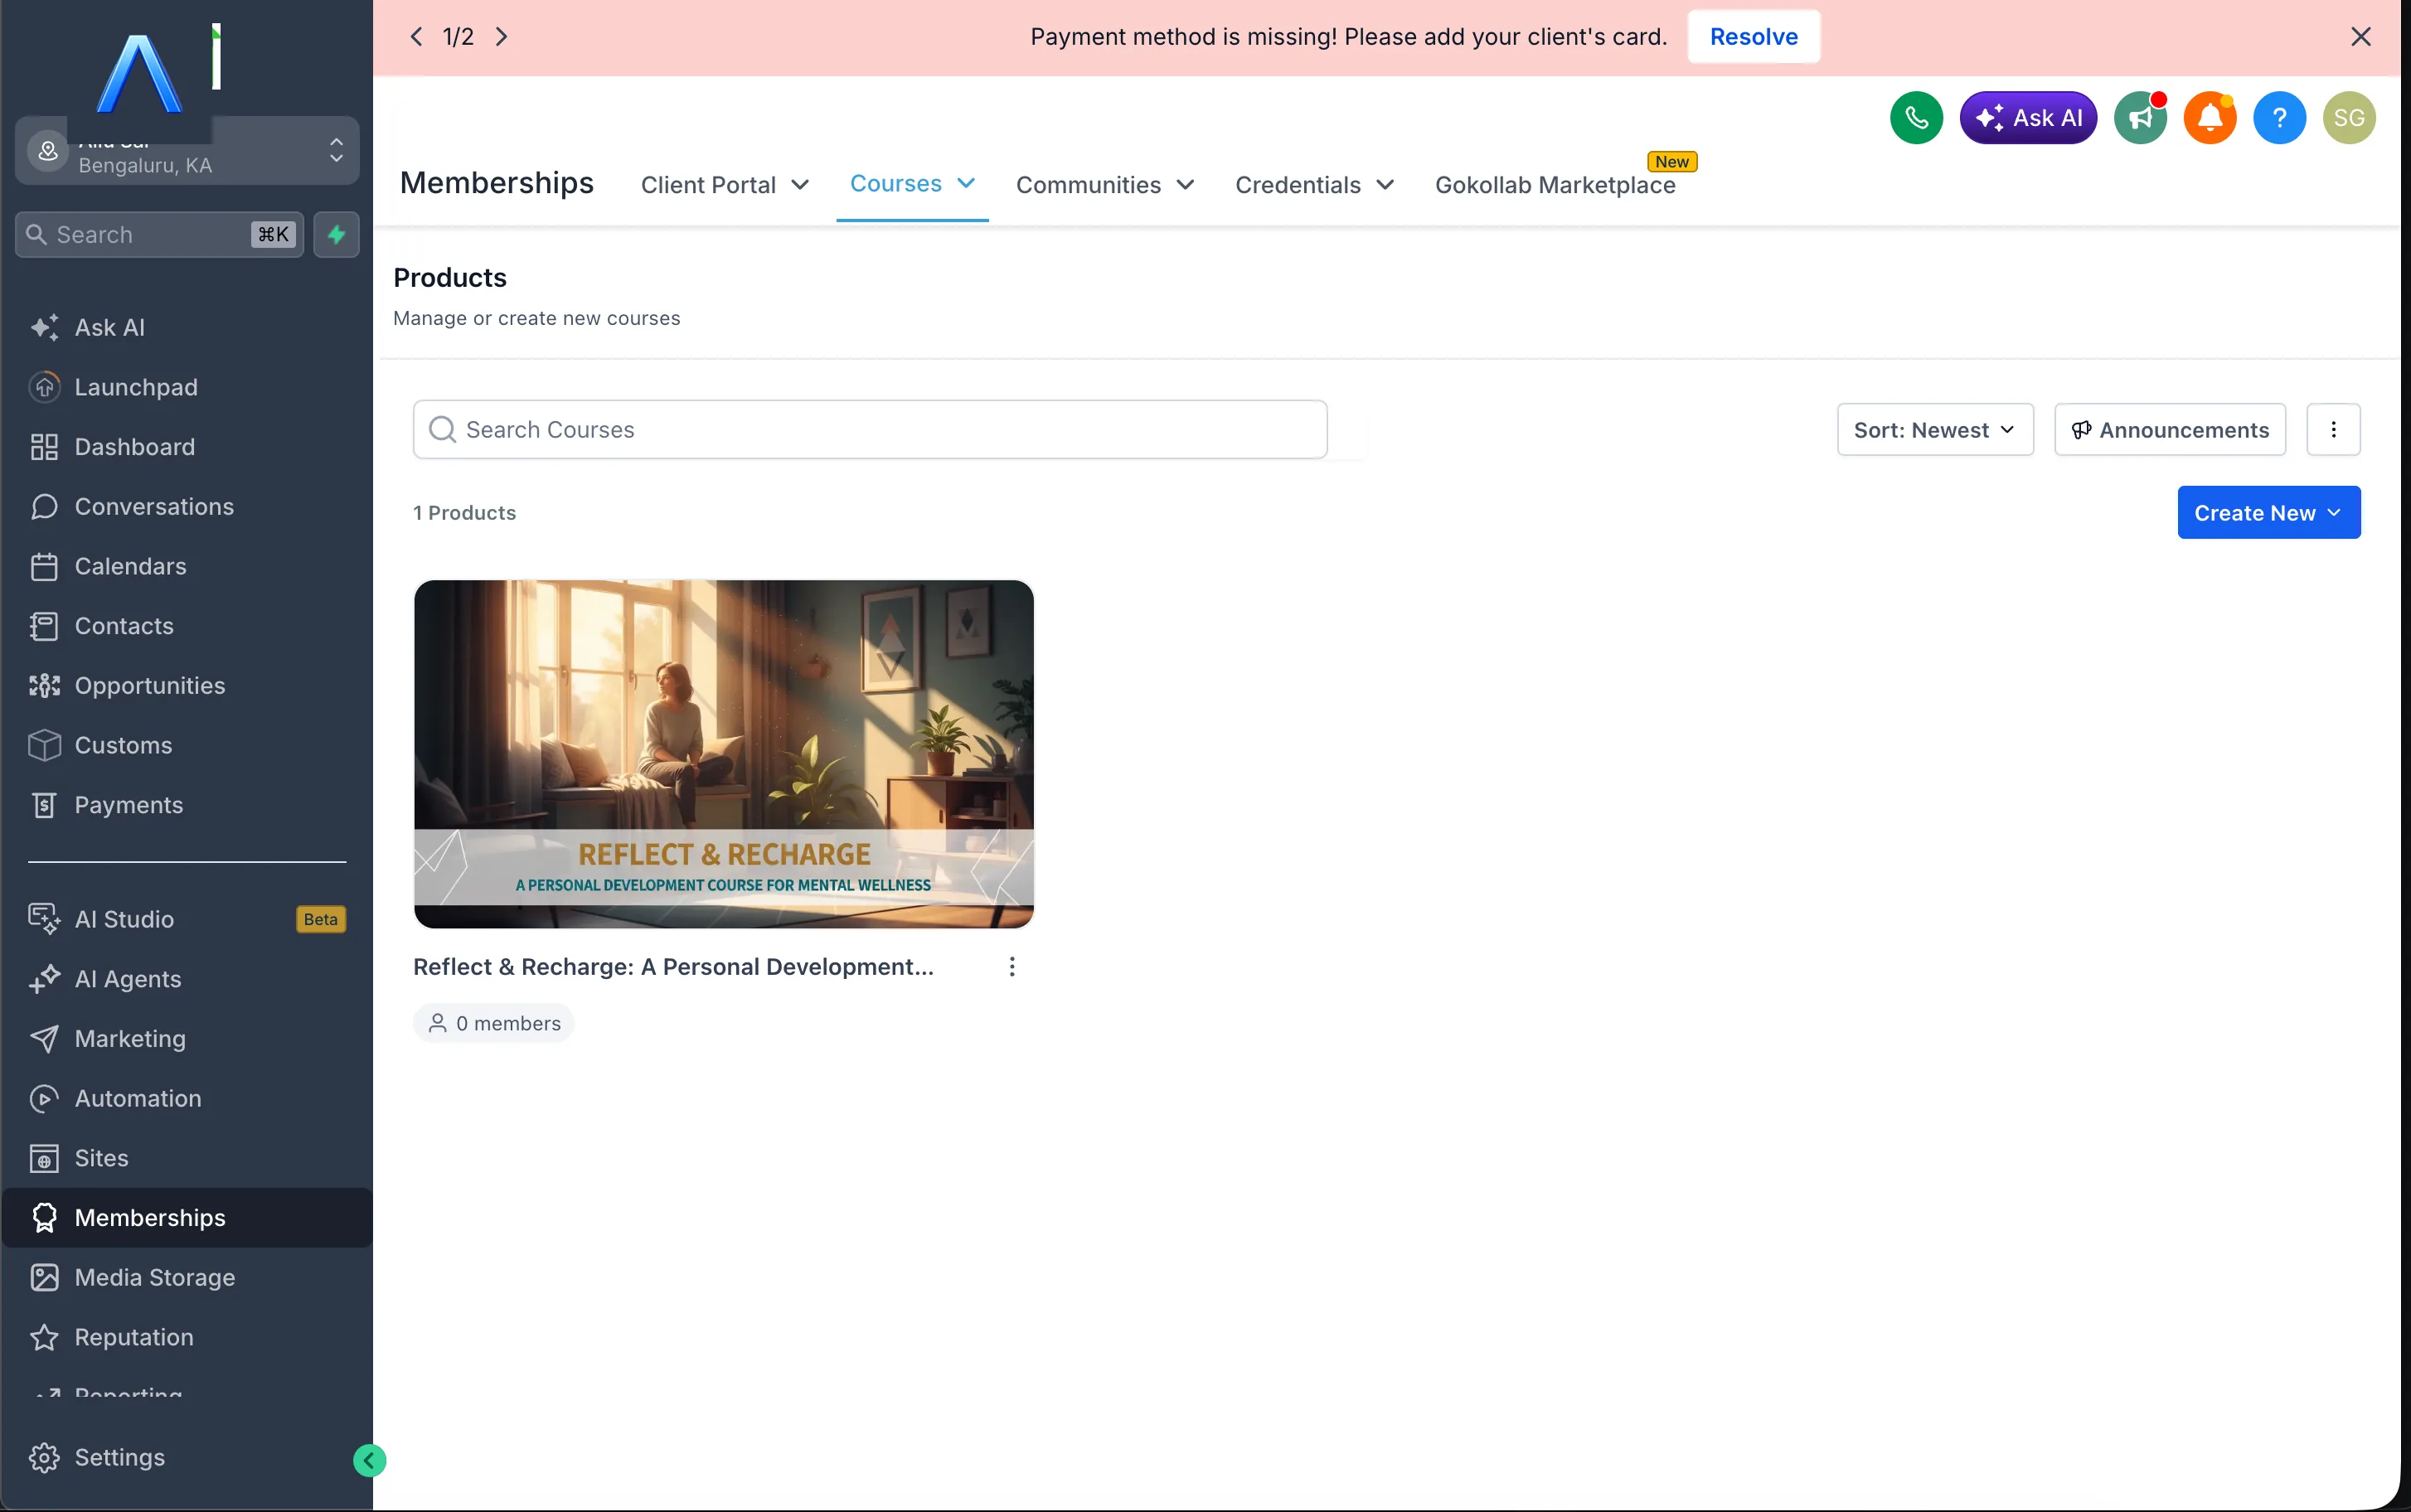Click the blue help question mark icon
Image resolution: width=2411 pixels, height=1512 pixels.
2279,118
